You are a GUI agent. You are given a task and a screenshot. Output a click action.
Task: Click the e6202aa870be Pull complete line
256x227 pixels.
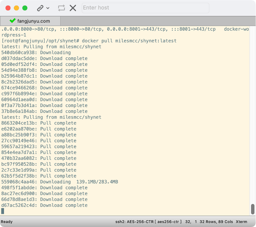tap(39, 129)
